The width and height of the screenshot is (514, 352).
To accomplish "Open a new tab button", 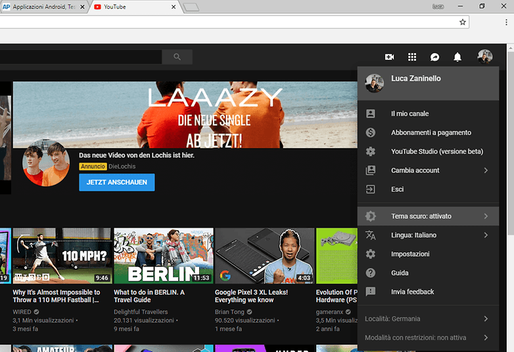I will (x=191, y=7).
